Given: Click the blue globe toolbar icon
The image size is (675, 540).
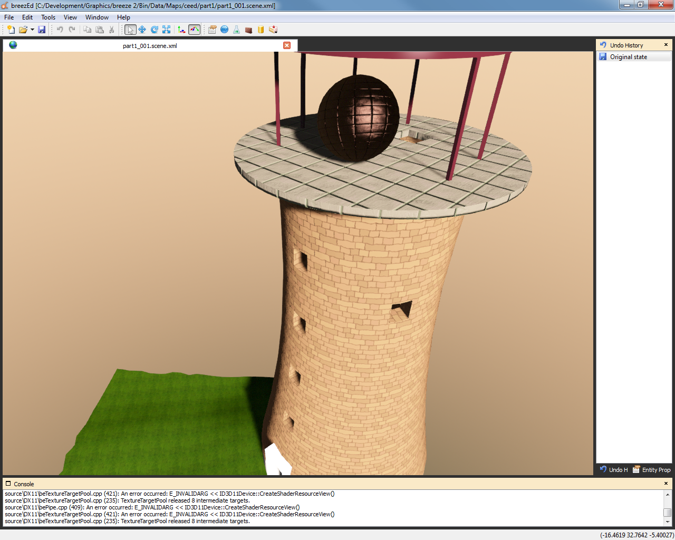Looking at the screenshot, I should 225,30.
